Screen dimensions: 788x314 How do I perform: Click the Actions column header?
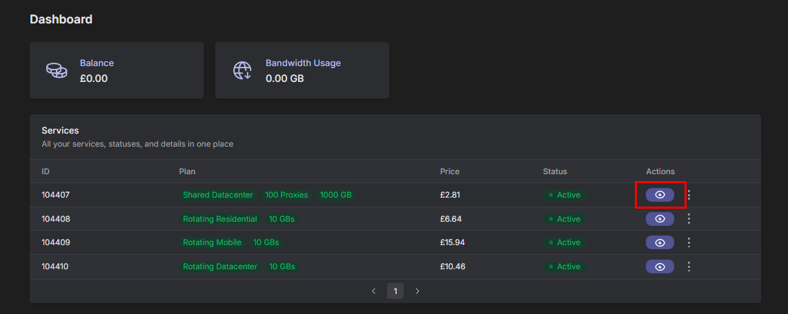point(660,171)
